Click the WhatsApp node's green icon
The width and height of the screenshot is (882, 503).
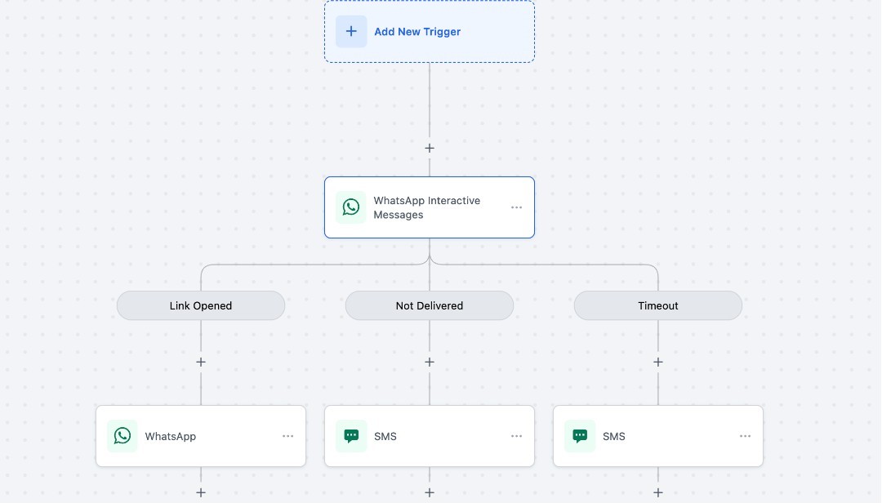click(122, 436)
